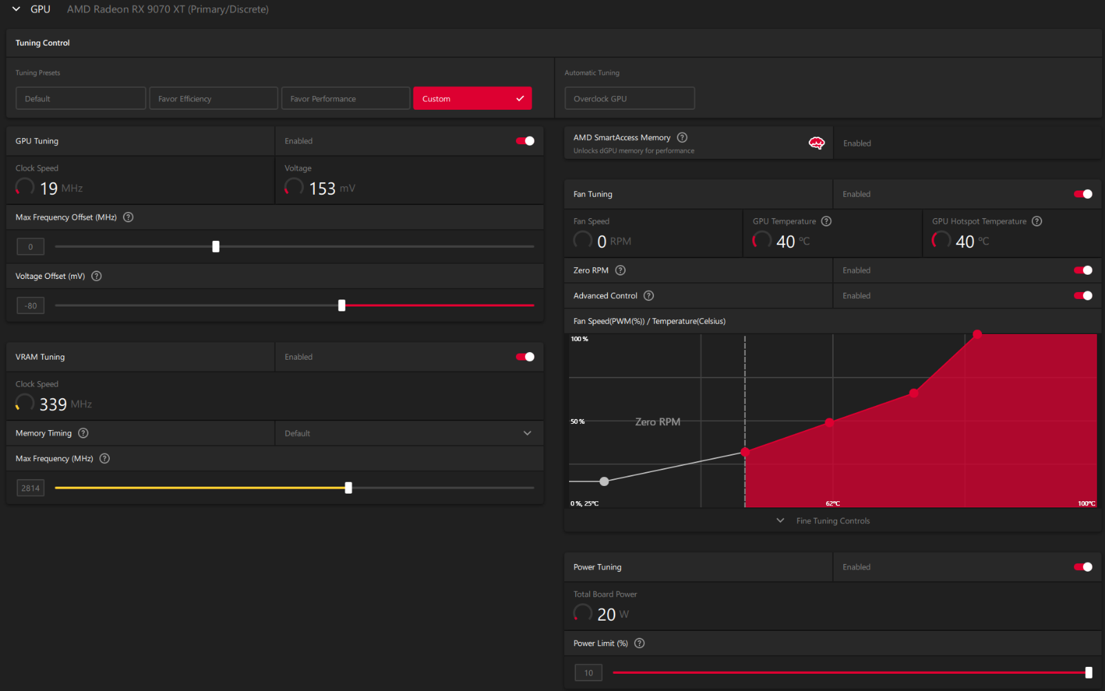Click the red brain SmartAccess Memory icon
The image size is (1105, 691).
[816, 143]
